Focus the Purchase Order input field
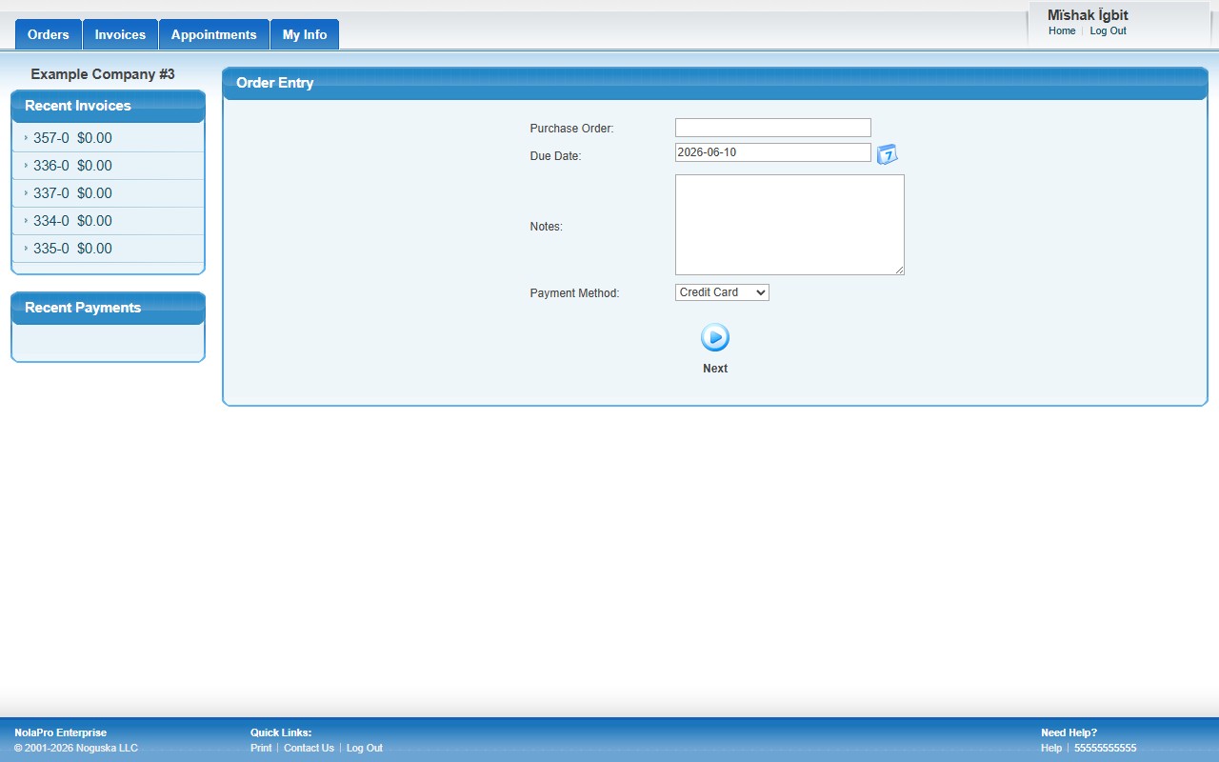 772,128
